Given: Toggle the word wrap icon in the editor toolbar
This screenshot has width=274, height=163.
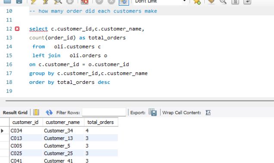Looking at the screenshot, I should (x=247, y=2).
